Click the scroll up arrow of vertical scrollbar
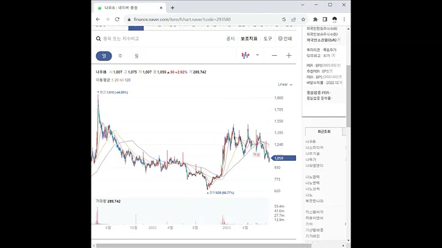Viewport: 442px width, 248px height. (x=349, y=29)
